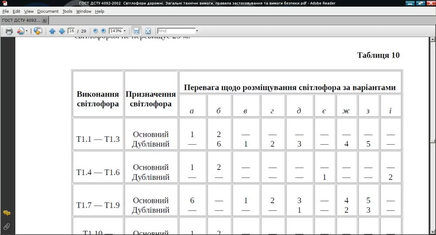This screenshot has height=235, width=436.
Task: Click the zoom out minus button
Action: 95,31
